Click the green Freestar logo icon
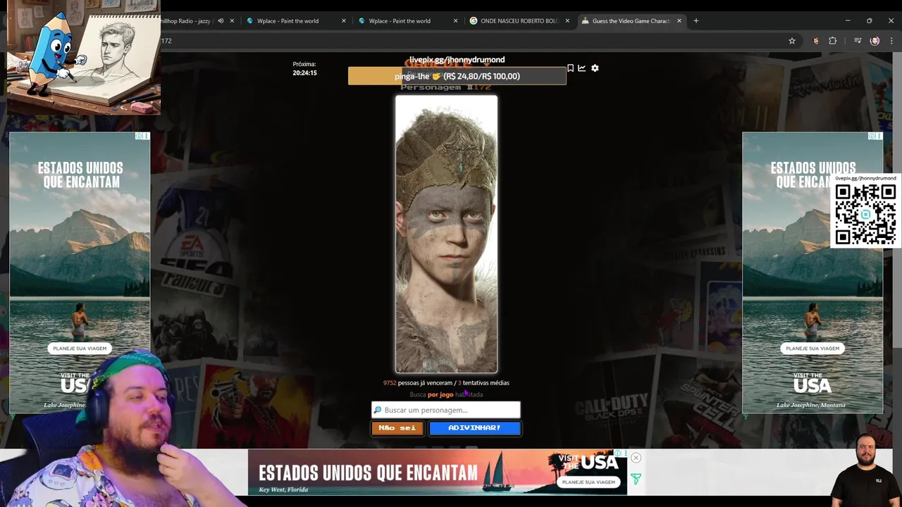Screen dimensions: 902x507 [x=636, y=480]
